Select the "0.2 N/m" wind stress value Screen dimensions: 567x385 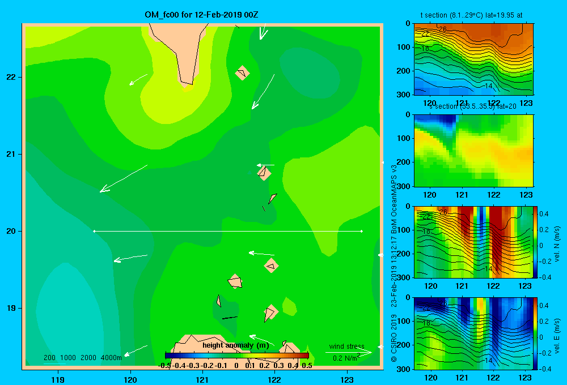pos(345,358)
